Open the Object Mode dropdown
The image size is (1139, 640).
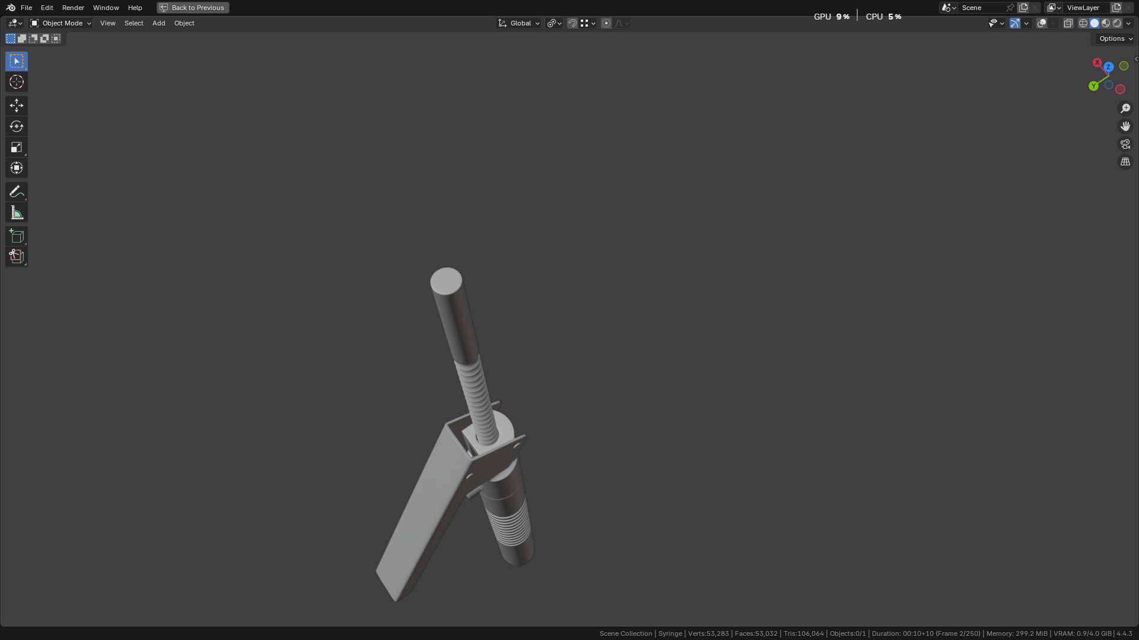coord(61,23)
